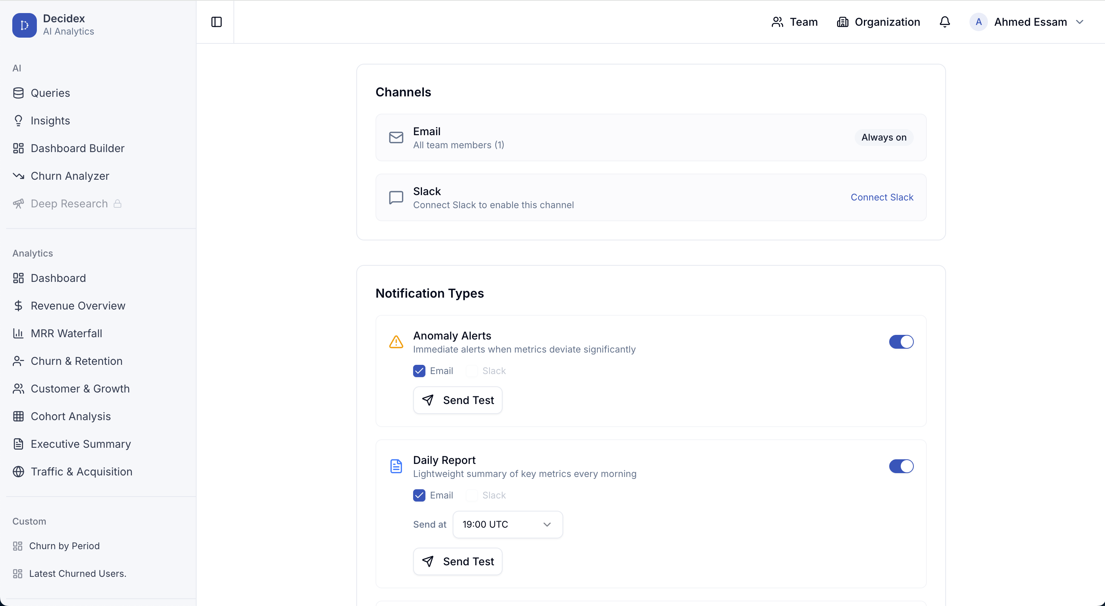Image resolution: width=1105 pixels, height=606 pixels.
Task: Click the Anomaly Alerts warning triangle icon
Action: click(x=396, y=342)
